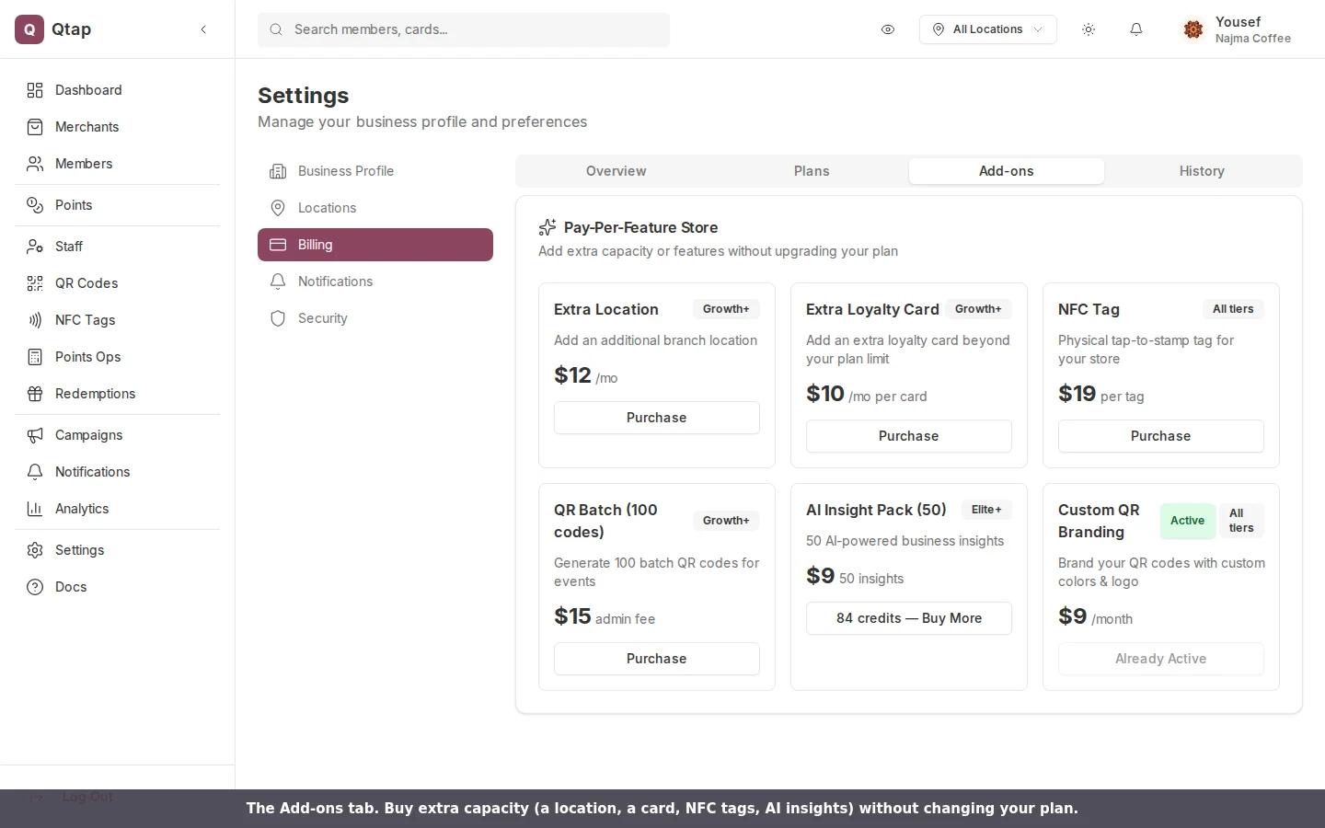Switch to the History tab
This screenshot has width=1325, height=828.
[1202, 171]
